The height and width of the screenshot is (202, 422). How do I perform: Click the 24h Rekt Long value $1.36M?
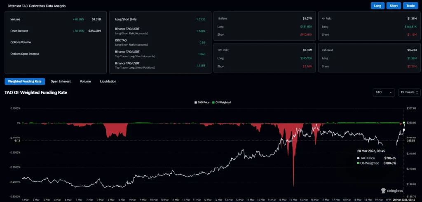(x=412, y=58)
